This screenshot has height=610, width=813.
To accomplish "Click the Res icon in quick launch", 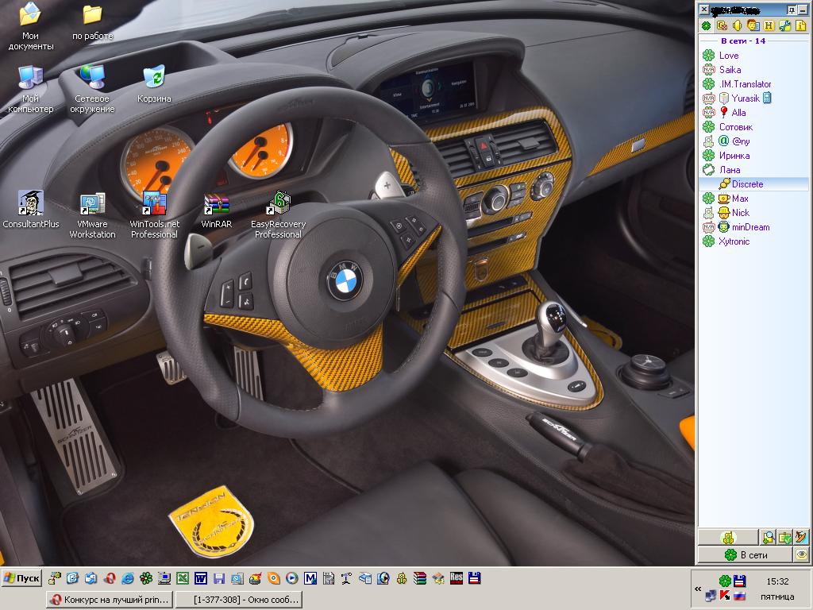I will (x=457, y=578).
